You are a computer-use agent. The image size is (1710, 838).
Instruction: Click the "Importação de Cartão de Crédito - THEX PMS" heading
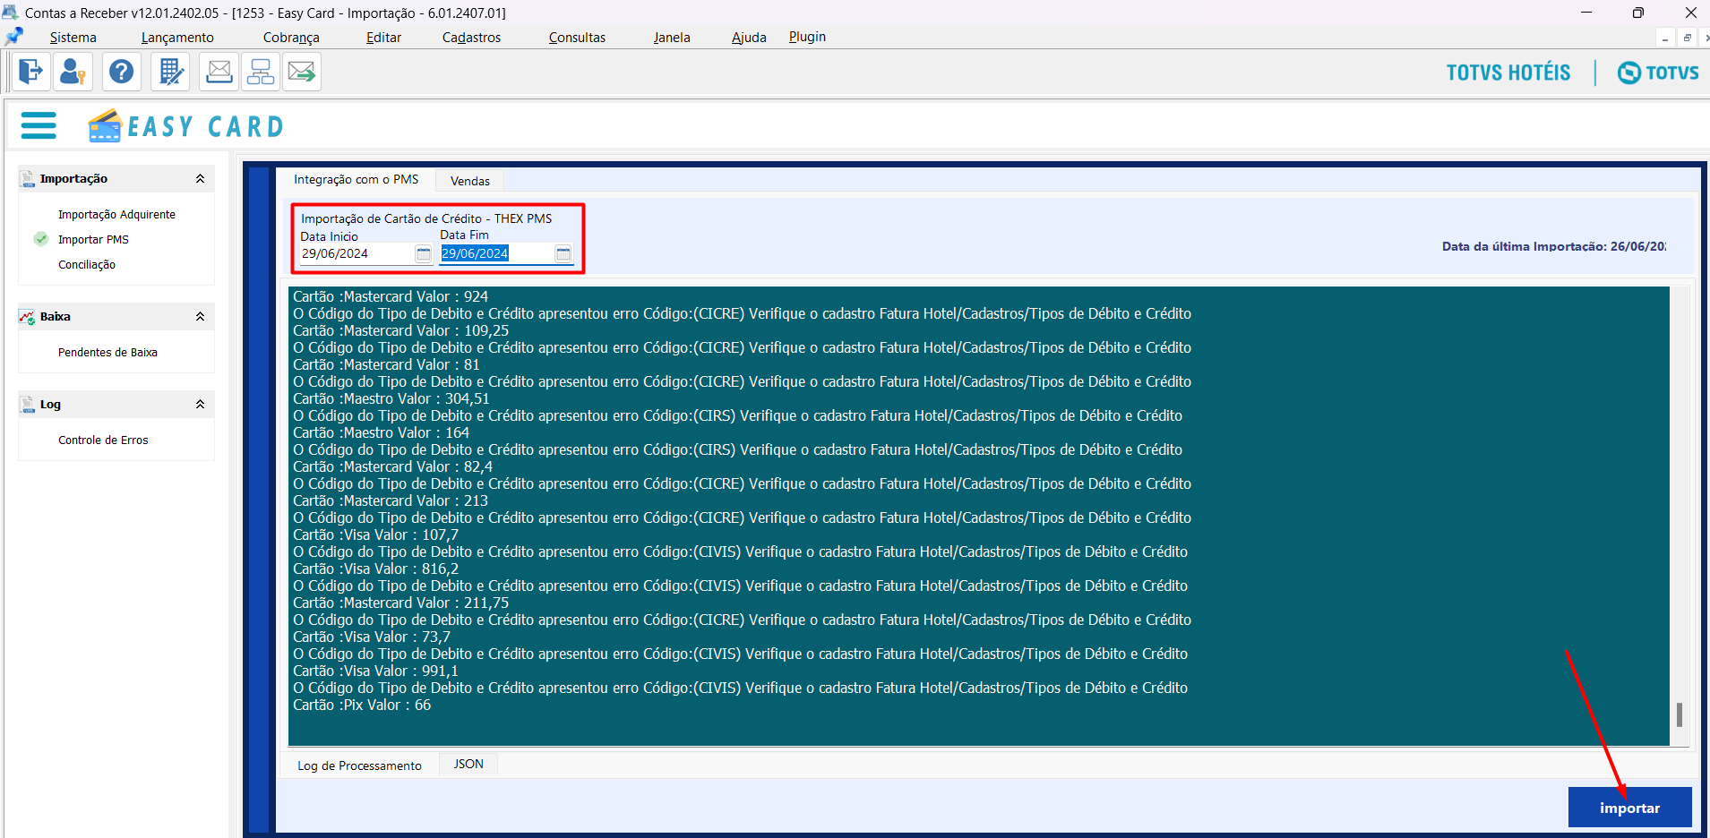coord(426,218)
